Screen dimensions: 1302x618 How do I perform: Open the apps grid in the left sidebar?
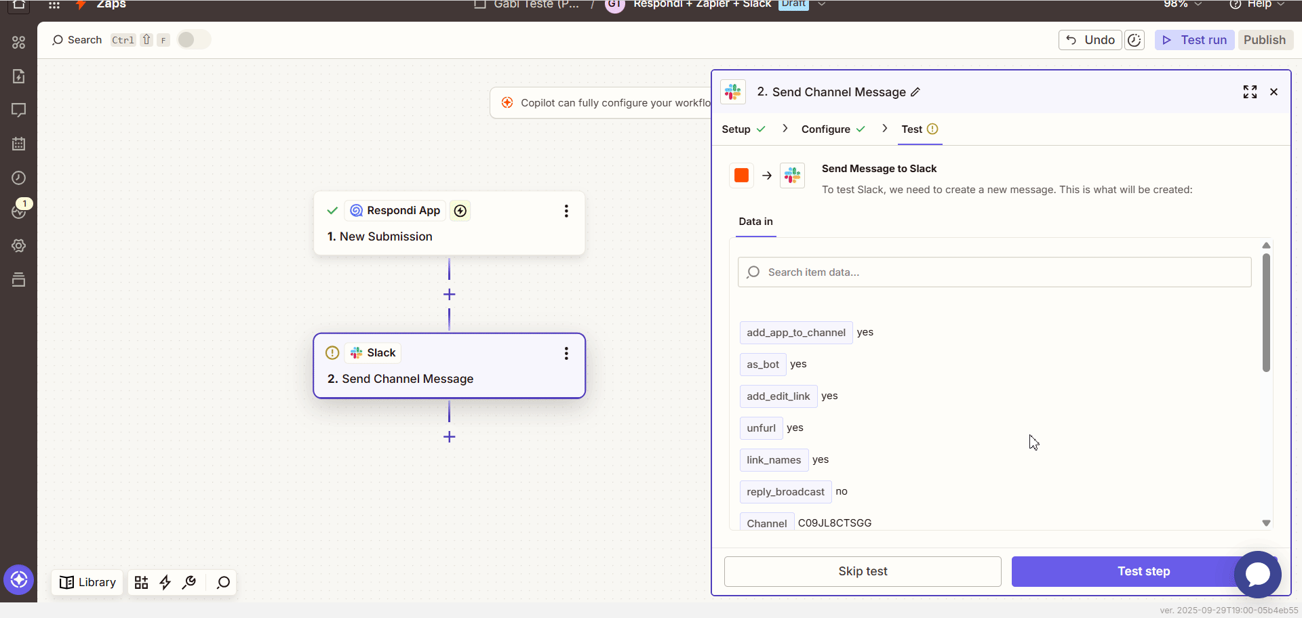tap(19, 42)
